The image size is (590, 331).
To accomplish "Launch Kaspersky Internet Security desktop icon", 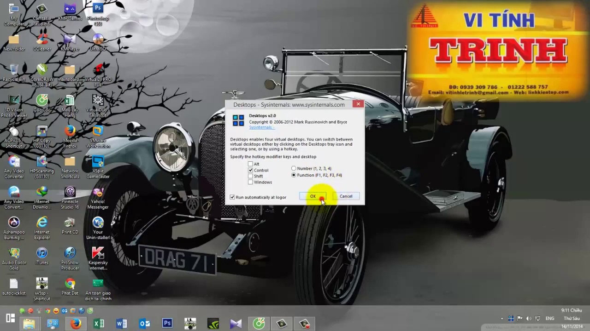I will click(98, 258).
